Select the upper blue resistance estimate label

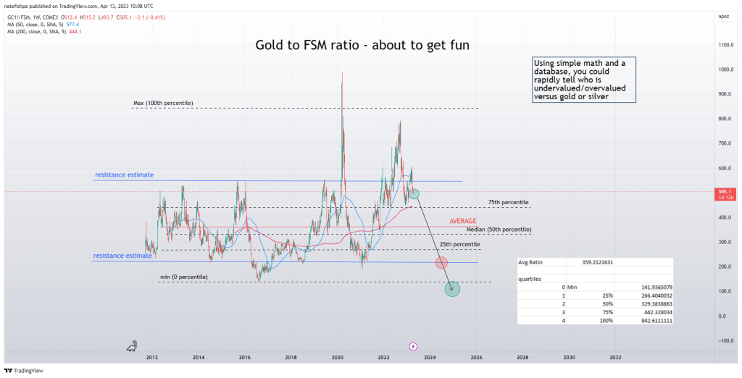[123, 175]
